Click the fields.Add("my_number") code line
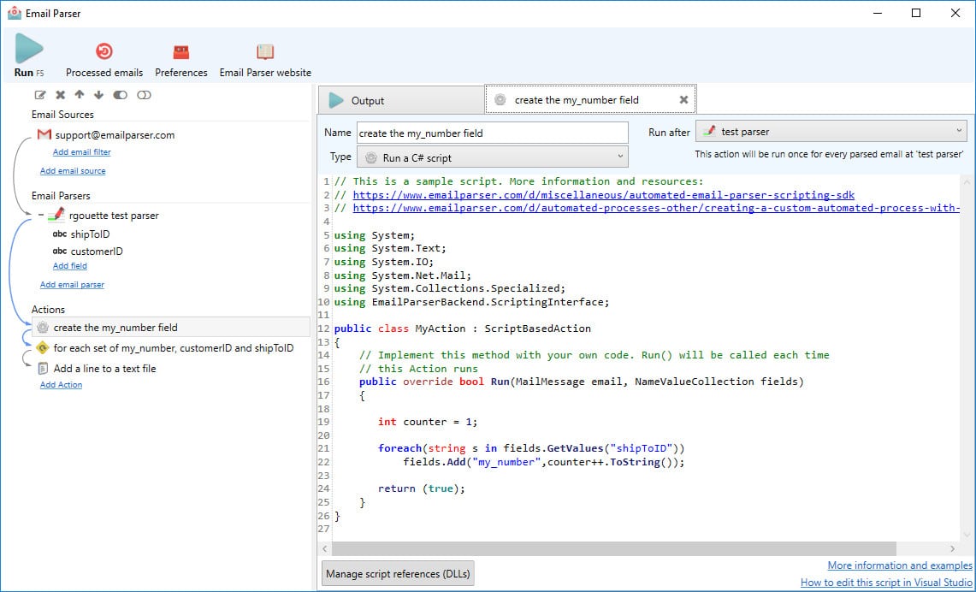Viewport: 976px width, 592px height. pos(543,462)
